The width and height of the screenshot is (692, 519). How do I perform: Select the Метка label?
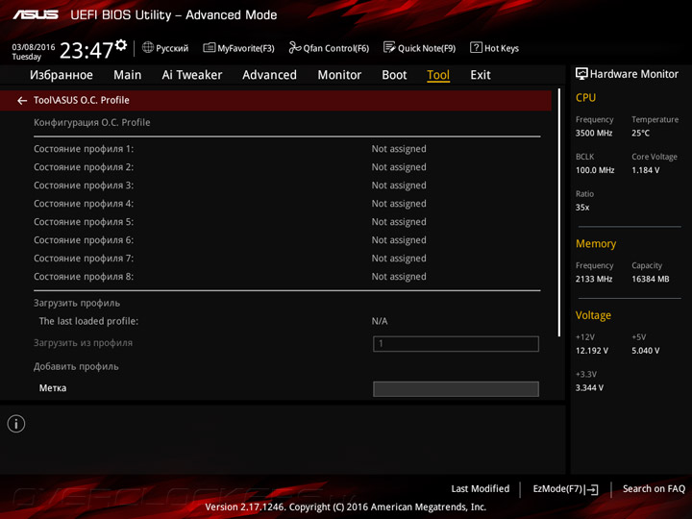coord(53,388)
